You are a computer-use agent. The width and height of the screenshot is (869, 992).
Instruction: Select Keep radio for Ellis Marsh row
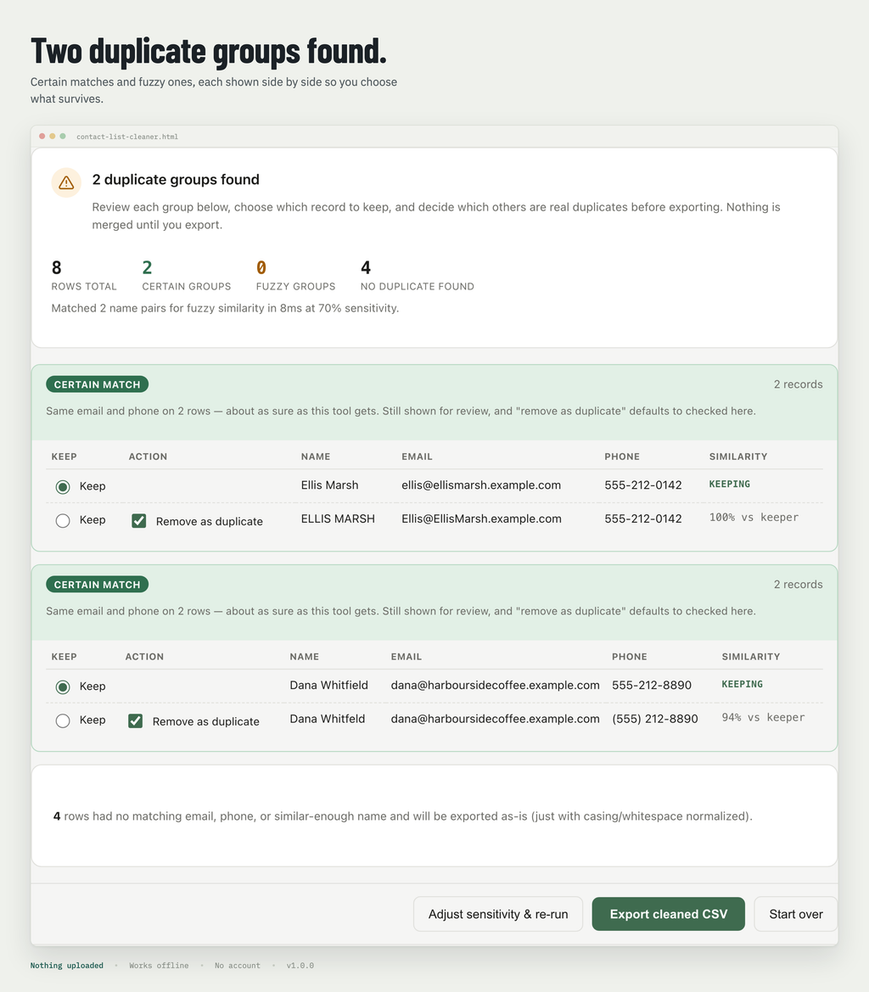(x=63, y=486)
